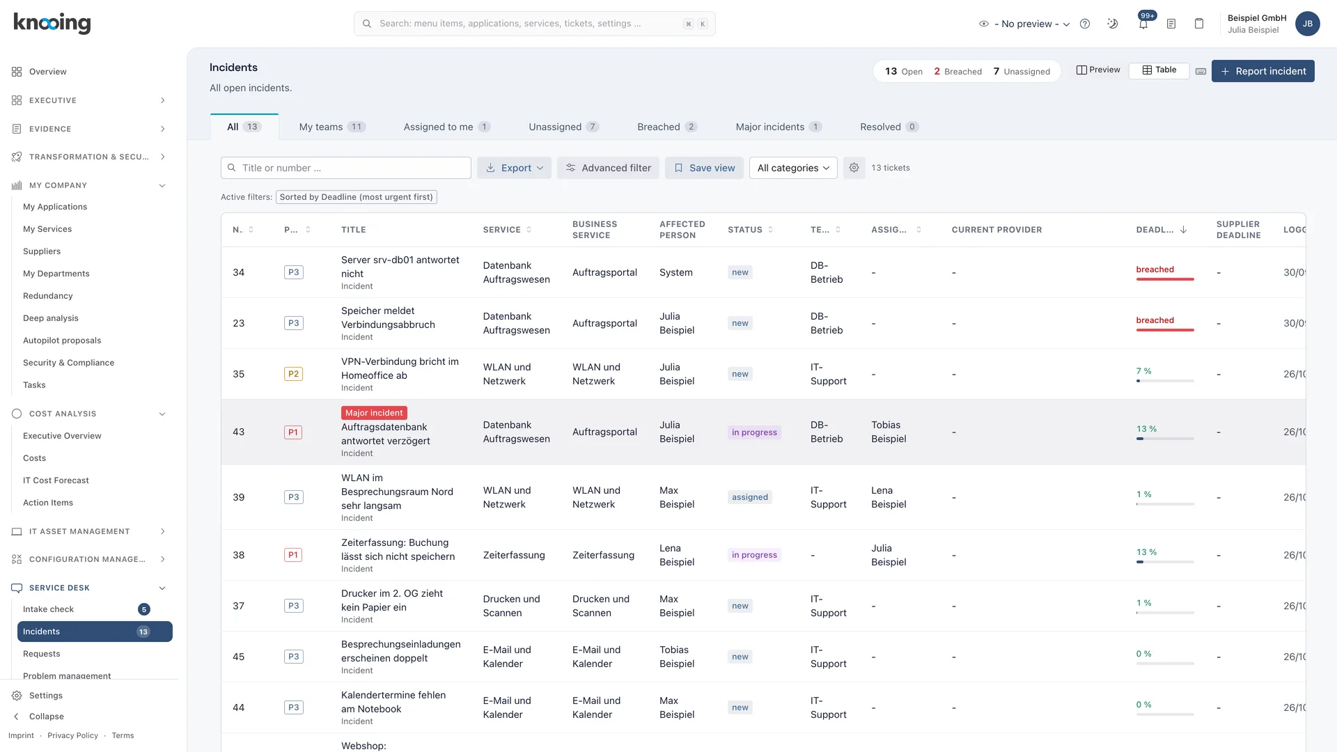1337x752 pixels.
Task: Open the Export dropdown
Action: 515,168
